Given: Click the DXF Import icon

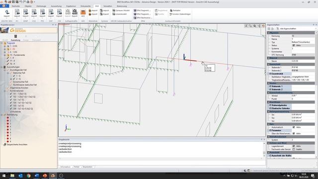Looking at the screenshot, I should 51,13.
